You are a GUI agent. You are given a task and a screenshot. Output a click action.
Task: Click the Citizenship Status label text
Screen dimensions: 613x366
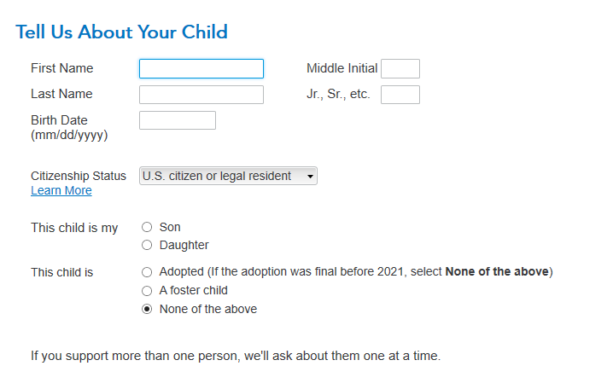[x=79, y=176]
